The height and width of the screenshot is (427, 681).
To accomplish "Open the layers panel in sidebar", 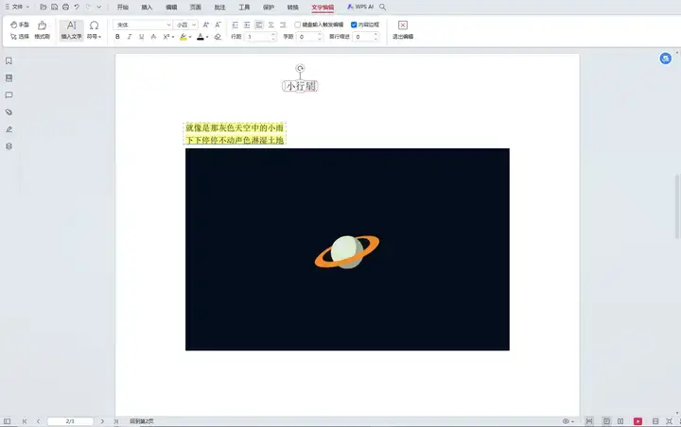I will 9,146.
